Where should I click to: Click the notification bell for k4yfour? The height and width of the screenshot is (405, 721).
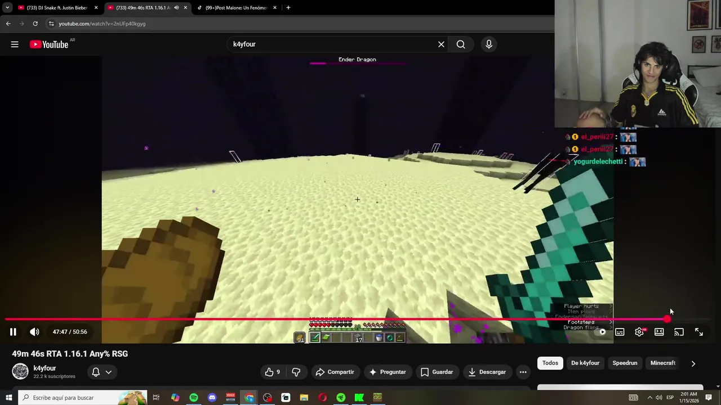(x=96, y=372)
